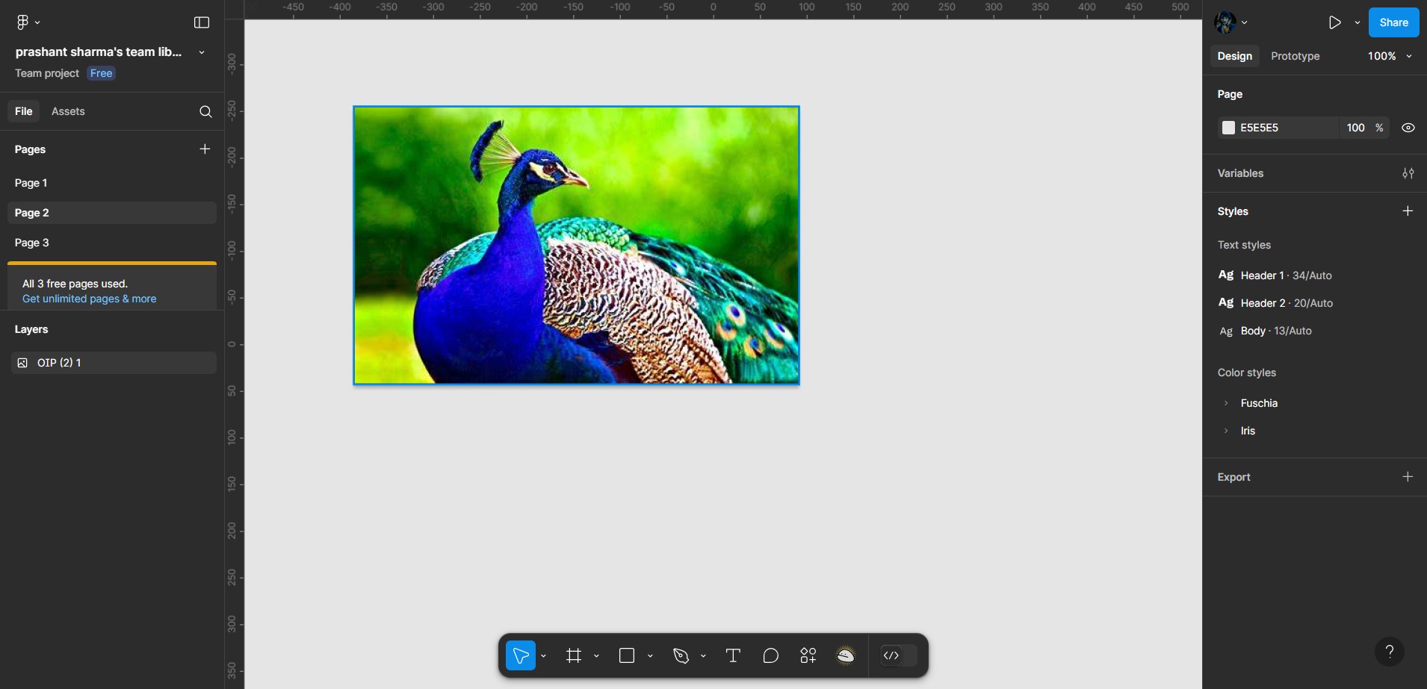Click the Share button
The width and height of the screenshot is (1427, 689).
(1393, 22)
